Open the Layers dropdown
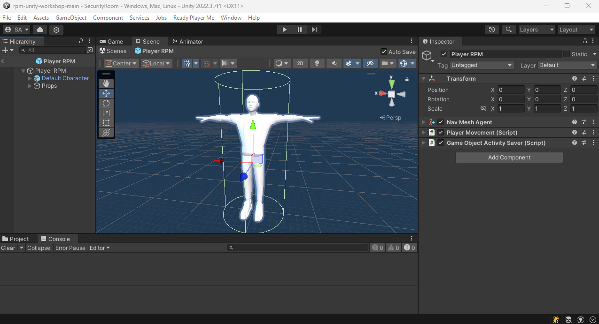Viewport: 599px width, 324px height. coord(536,30)
